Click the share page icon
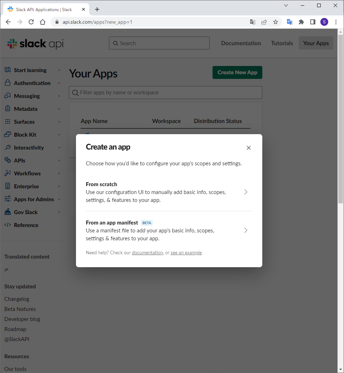The height and width of the screenshot is (373, 344). [264, 22]
